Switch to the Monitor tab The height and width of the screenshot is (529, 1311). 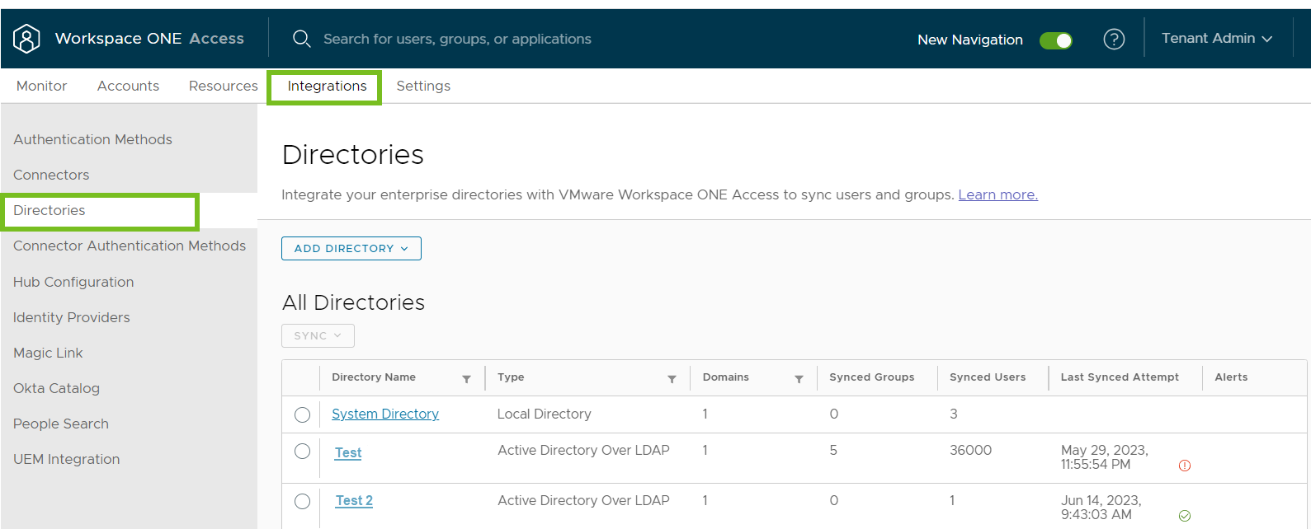pos(41,86)
